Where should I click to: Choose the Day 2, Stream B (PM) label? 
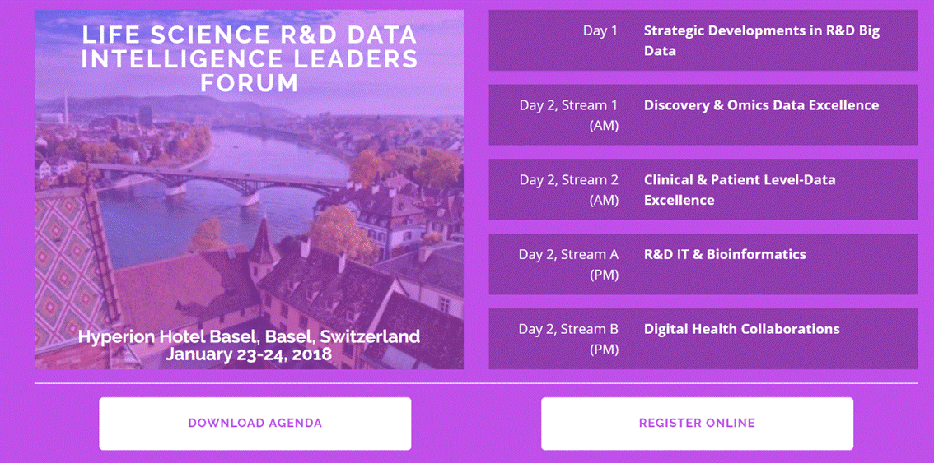click(x=569, y=339)
